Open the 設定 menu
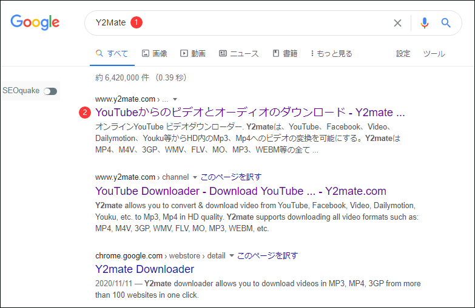 click(403, 54)
